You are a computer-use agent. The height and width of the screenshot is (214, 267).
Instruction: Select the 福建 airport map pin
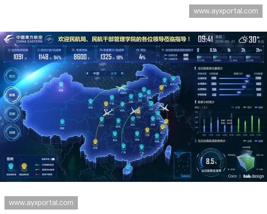tap(157, 136)
